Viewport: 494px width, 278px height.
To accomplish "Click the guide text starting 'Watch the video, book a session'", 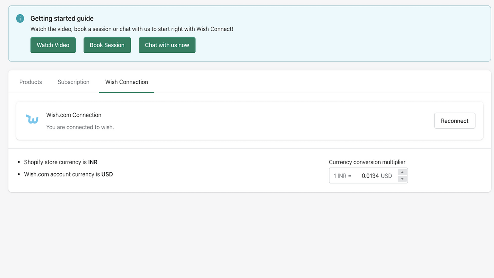I will 132,29.
